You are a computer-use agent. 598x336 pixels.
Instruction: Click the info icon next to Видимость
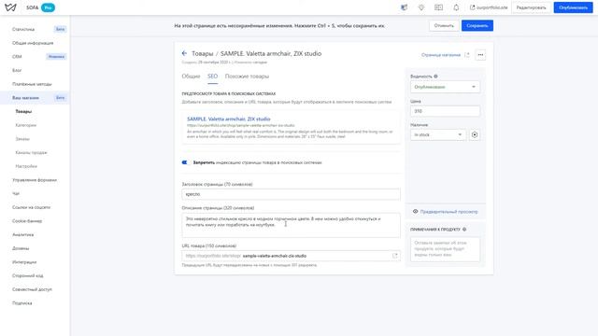435,77
